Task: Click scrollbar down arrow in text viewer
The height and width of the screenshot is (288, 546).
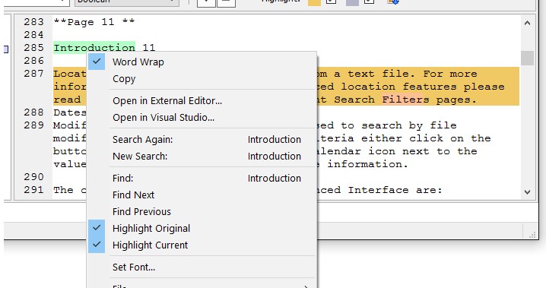Action: (527, 191)
